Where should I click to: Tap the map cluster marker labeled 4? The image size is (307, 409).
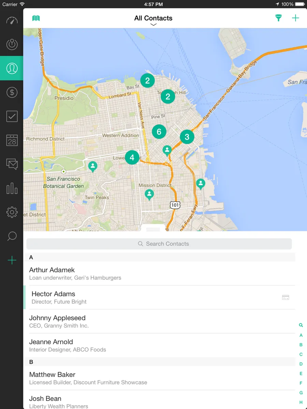click(132, 157)
